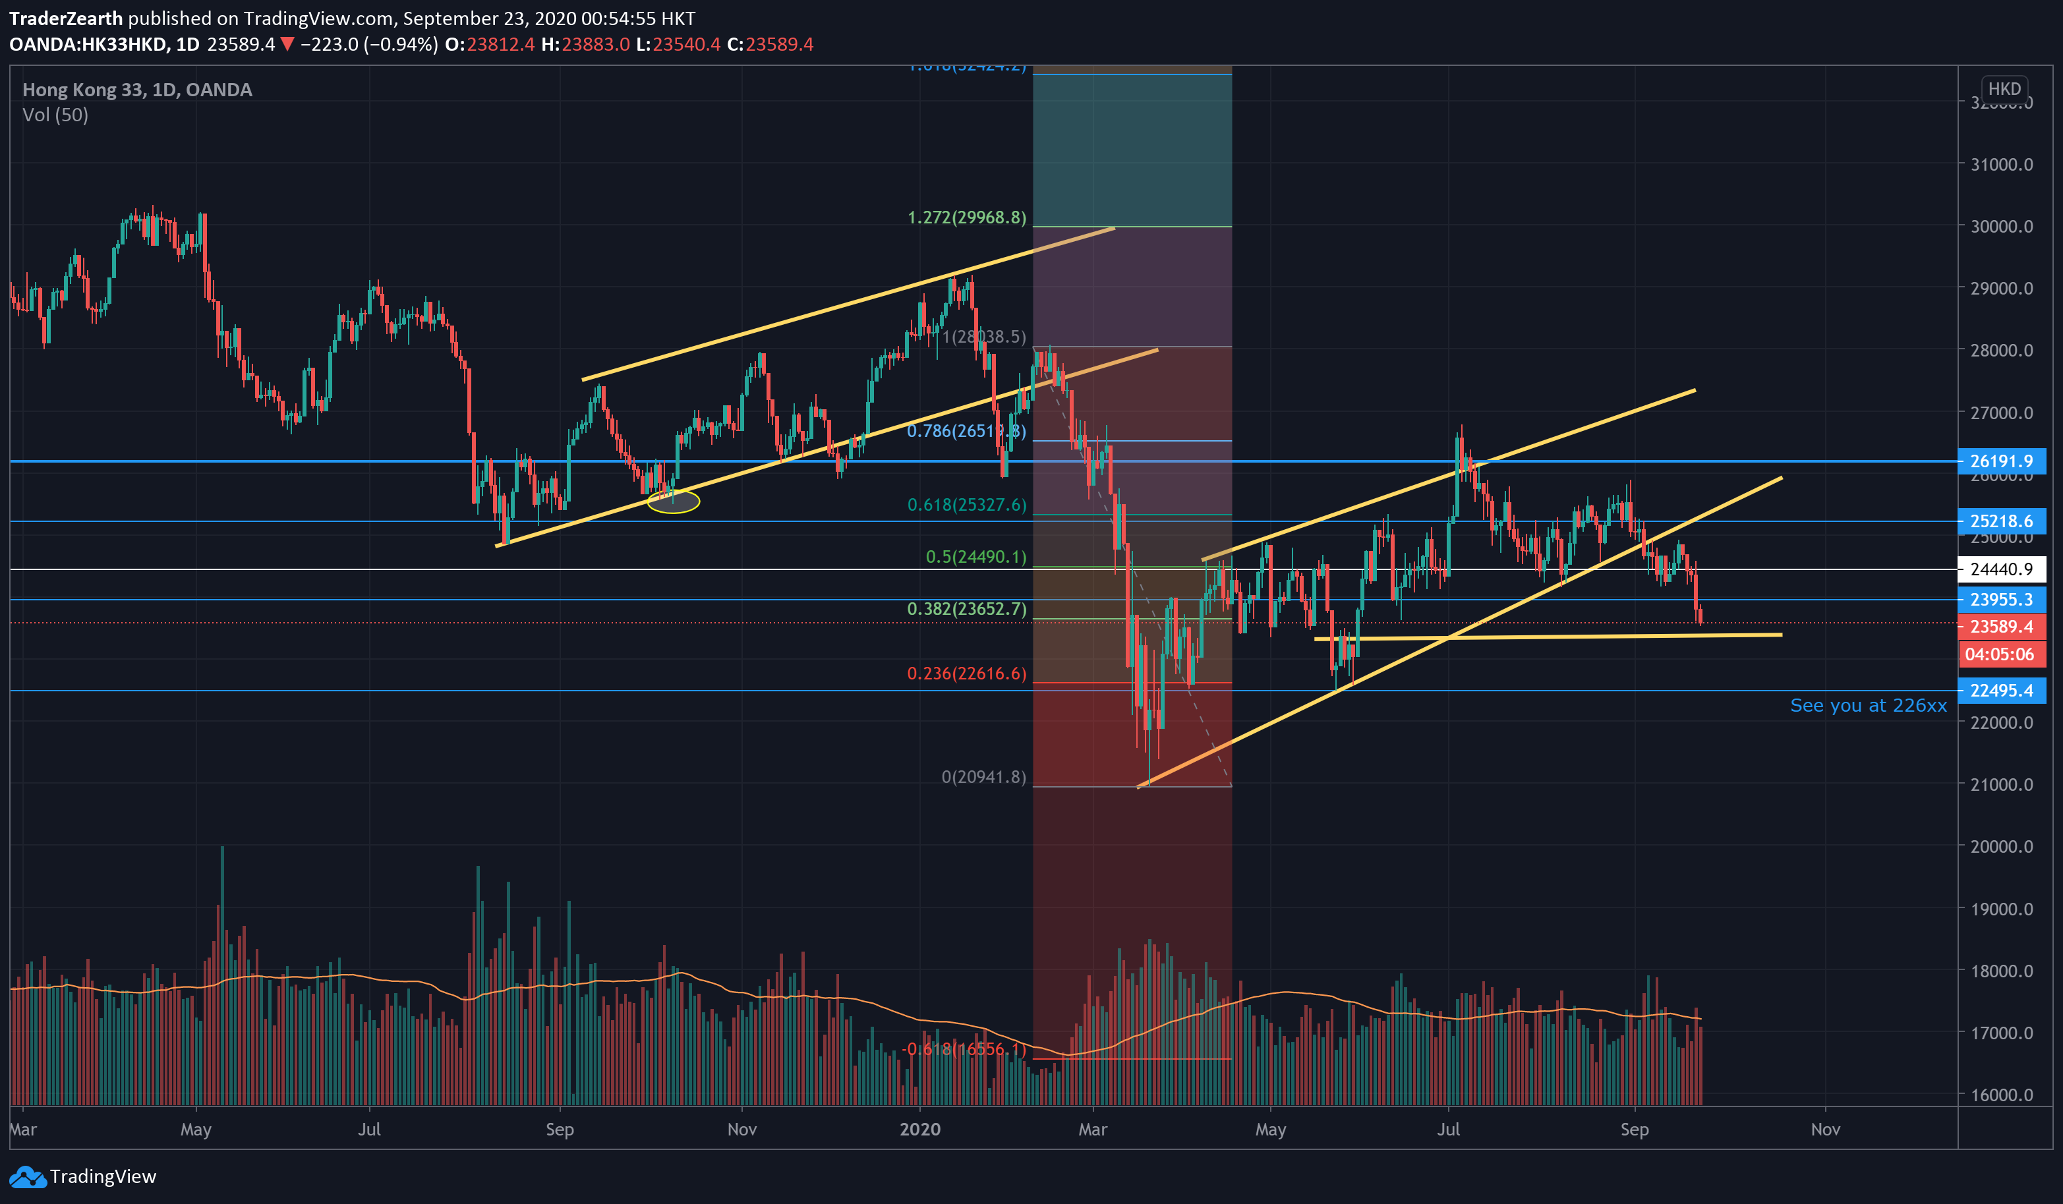Viewport: 2063px width, 1204px height.
Task: Click the 1.272(29968.8) Fibonacci label
Action: [966, 217]
